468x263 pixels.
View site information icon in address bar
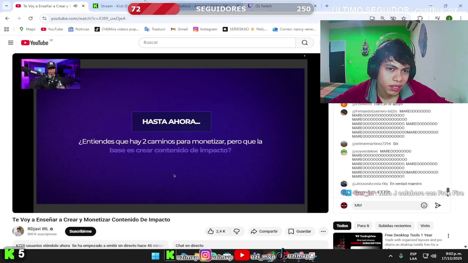[44, 18]
